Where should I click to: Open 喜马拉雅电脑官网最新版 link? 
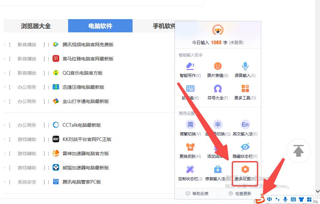pyautogui.click(x=88, y=59)
